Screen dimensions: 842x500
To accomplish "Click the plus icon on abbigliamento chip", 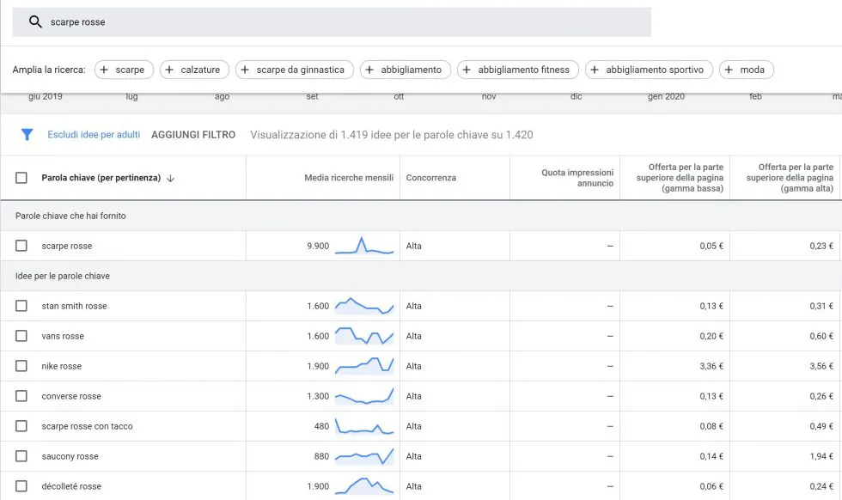I will [x=369, y=70].
